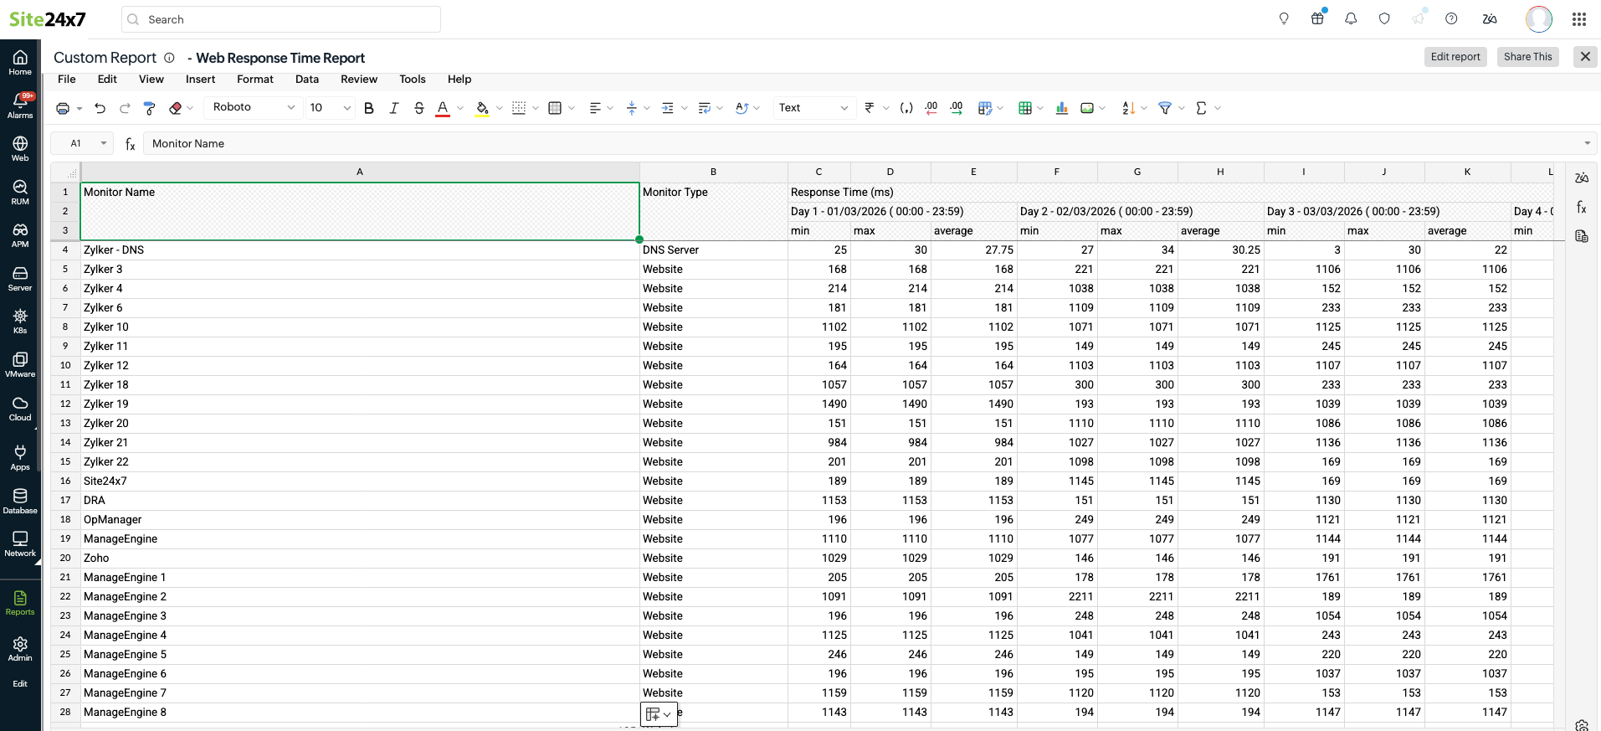Open the Insert menu
This screenshot has width=1601, height=731.
coord(200,80)
